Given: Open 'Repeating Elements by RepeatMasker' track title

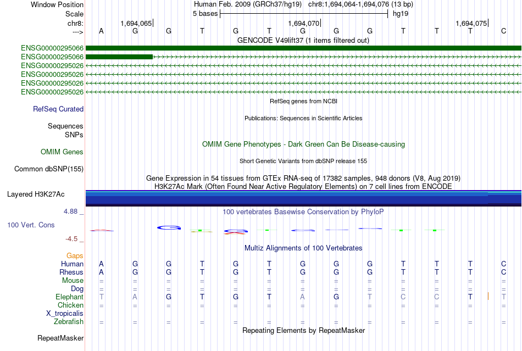Looking at the screenshot, I should coord(303,330).
